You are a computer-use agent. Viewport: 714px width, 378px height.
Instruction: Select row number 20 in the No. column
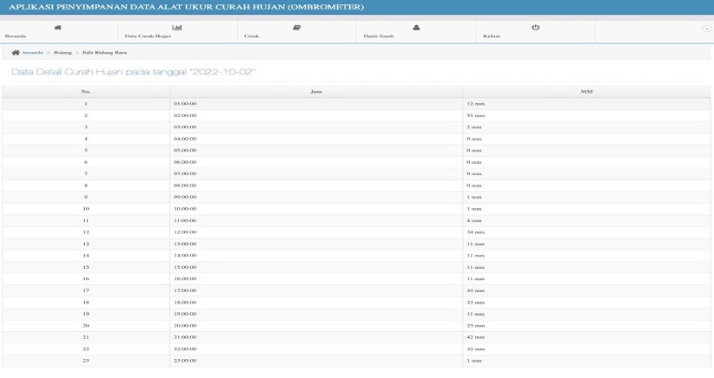point(86,326)
